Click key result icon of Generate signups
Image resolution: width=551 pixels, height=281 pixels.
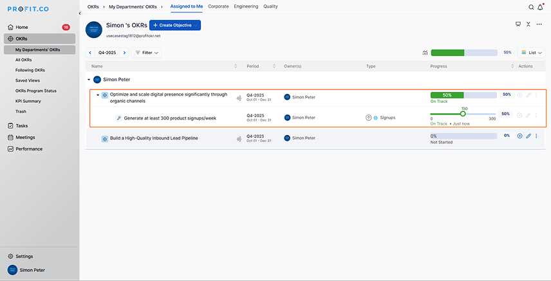point(119,118)
